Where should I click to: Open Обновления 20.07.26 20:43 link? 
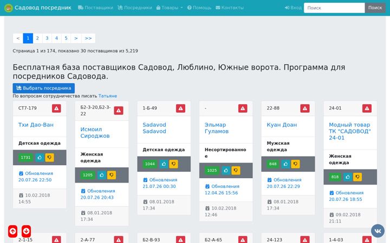coord(97,194)
